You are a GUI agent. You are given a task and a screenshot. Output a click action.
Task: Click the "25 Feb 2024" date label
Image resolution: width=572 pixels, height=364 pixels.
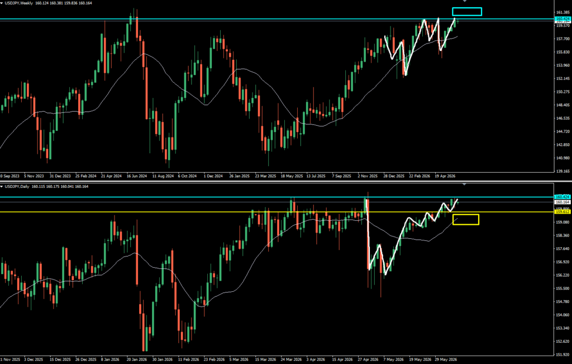(86, 176)
